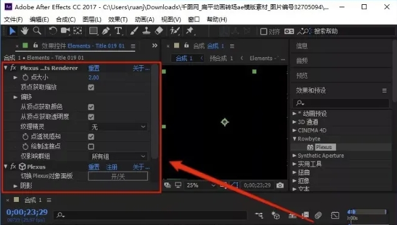Enable motion blur switch in timeline

coord(318,215)
